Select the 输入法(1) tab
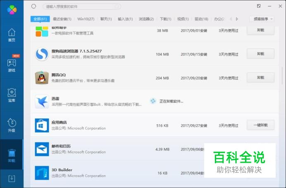The image size is (286, 188). pyautogui.click(x=125, y=19)
